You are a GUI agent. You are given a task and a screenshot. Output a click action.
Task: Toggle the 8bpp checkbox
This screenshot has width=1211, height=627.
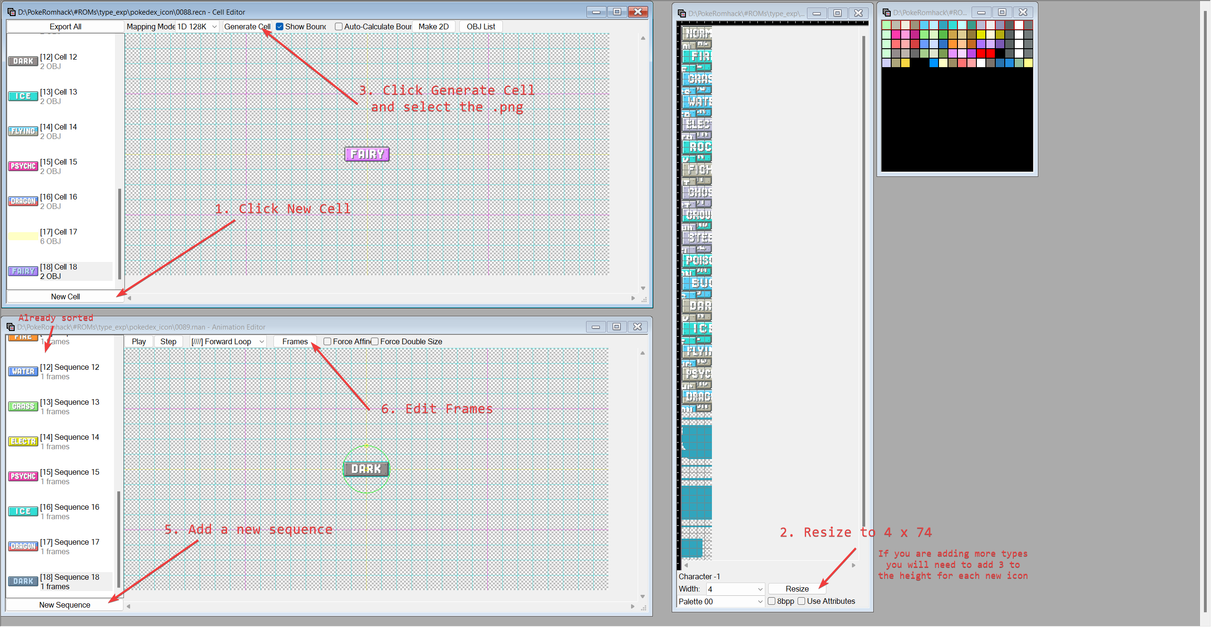(x=772, y=601)
